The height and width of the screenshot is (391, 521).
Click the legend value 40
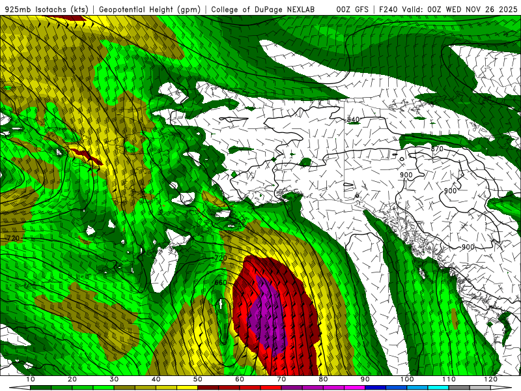156,379
